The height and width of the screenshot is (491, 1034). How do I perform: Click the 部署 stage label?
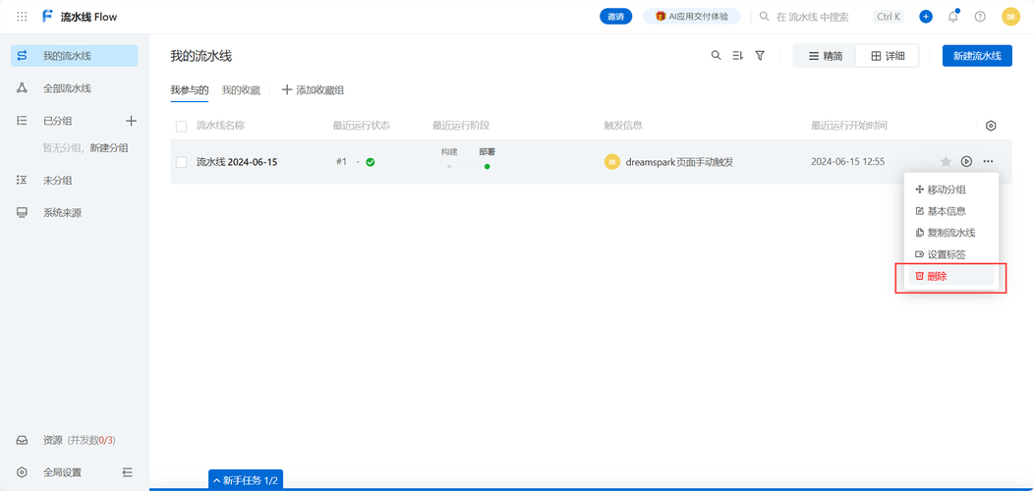point(488,151)
